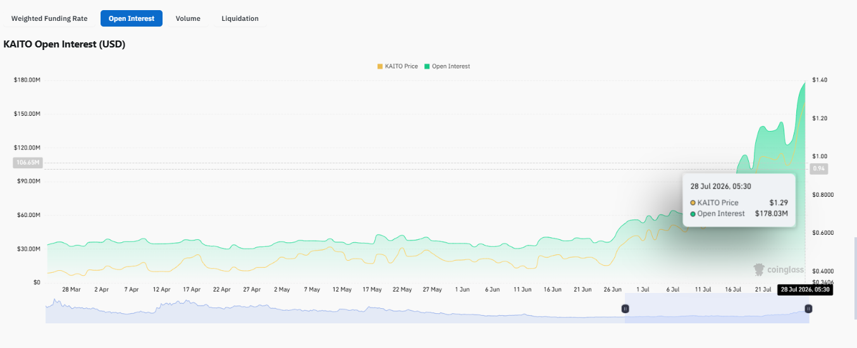Viewport: 857px width, 348px height.
Task: Click the 28 Jul 2026, 05:30 axis marker
Action: pyautogui.click(x=804, y=289)
